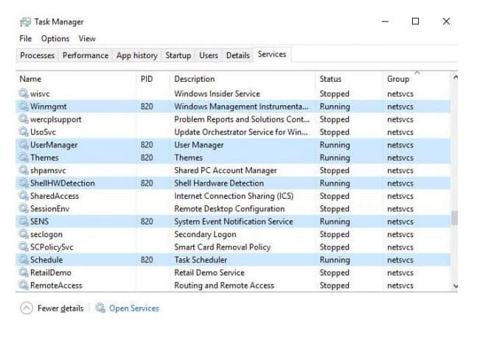Click the gear icon beside SENS
Image resolution: width=494 pixels, height=338 pixels.
[x=24, y=221]
